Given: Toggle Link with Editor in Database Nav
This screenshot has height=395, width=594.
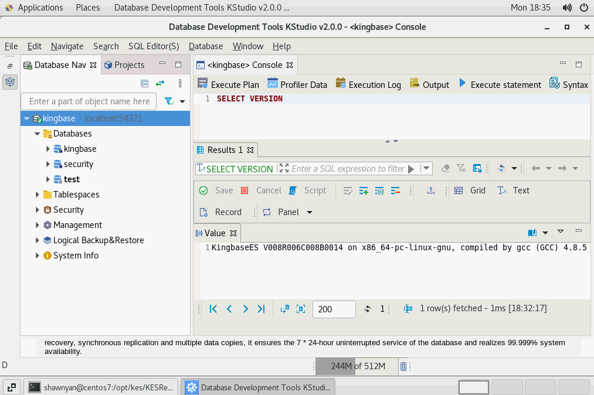Looking at the screenshot, I should point(160,84).
